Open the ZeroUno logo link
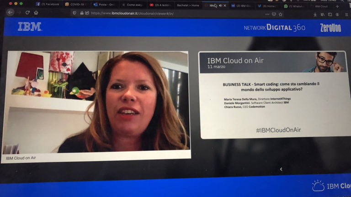The height and width of the screenshot is (197, 351). (x=330, y=28)
